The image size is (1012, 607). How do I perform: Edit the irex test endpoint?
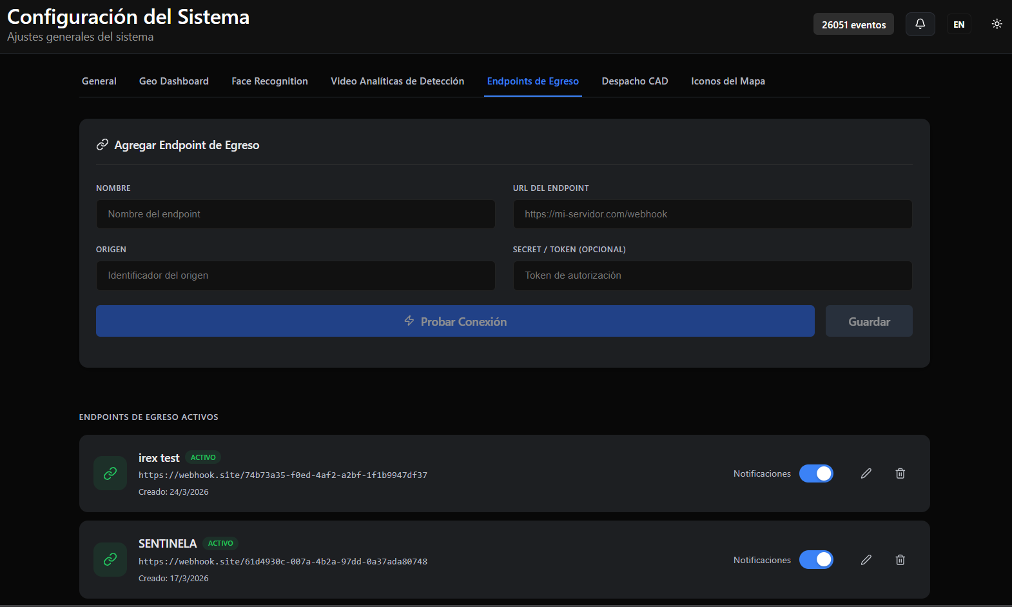pyautogui.click(x=866, y=473)
